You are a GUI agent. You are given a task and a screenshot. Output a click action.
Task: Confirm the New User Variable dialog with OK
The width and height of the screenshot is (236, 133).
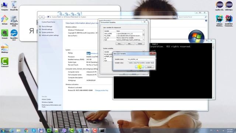tap(139, 67)
